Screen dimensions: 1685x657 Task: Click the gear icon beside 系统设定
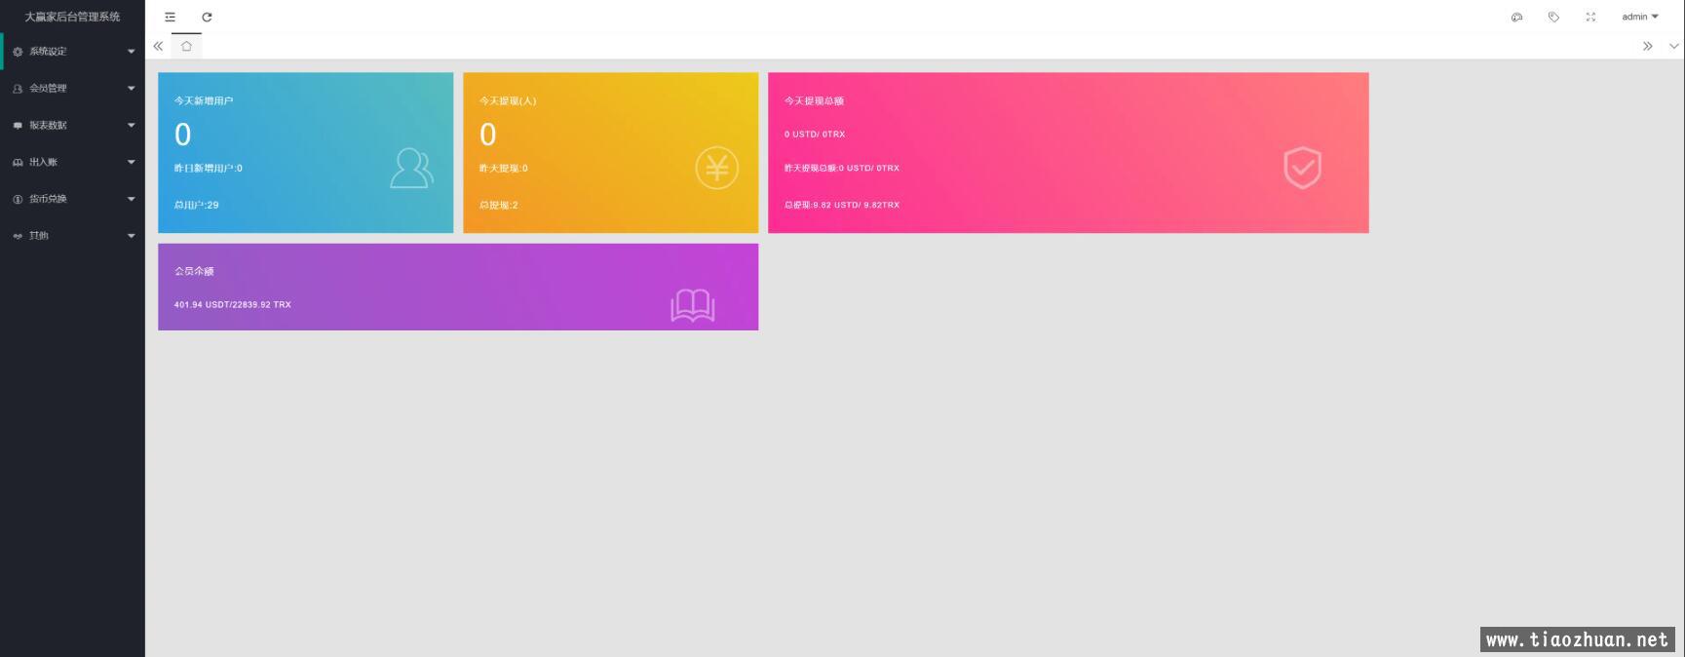pyautogui.click(x=18, y=52)
